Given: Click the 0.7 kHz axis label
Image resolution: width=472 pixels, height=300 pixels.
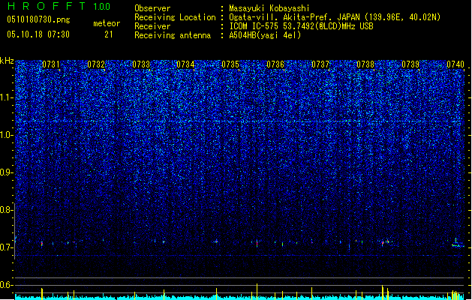Looking at the screenshot, I should (7, 247).
